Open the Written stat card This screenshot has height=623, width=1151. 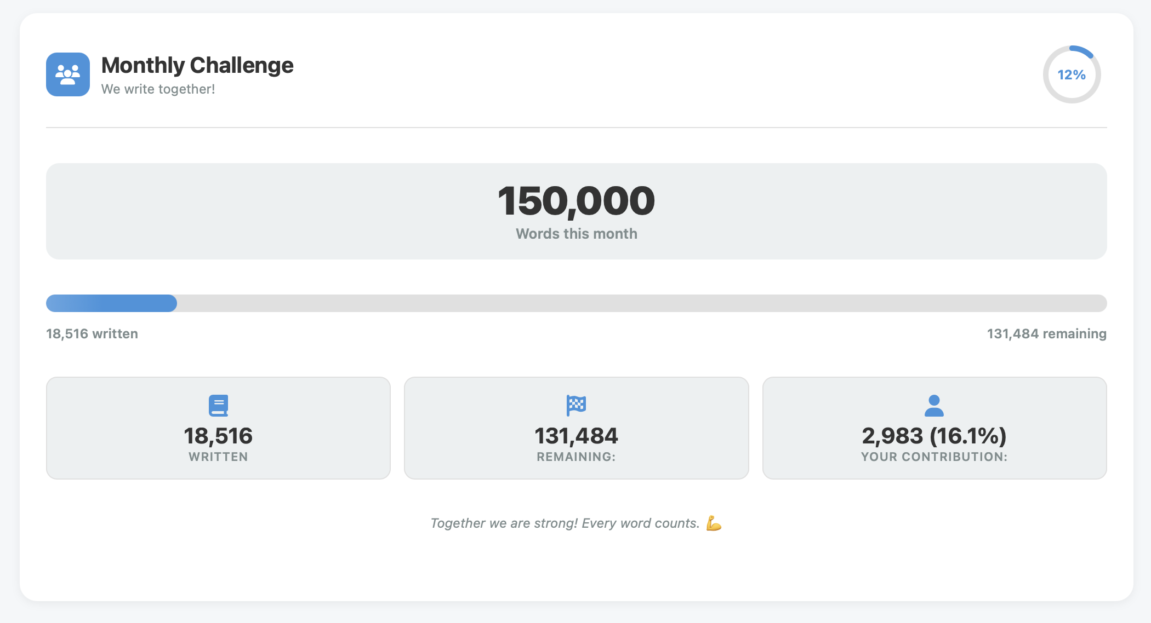pos(218,428)
